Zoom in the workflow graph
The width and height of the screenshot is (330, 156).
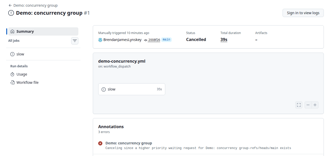pyautogui.click(x=315, y=105)
